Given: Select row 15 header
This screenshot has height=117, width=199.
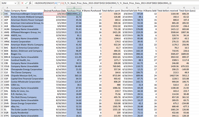Looking at the screenshot, I should click(2, 54).
